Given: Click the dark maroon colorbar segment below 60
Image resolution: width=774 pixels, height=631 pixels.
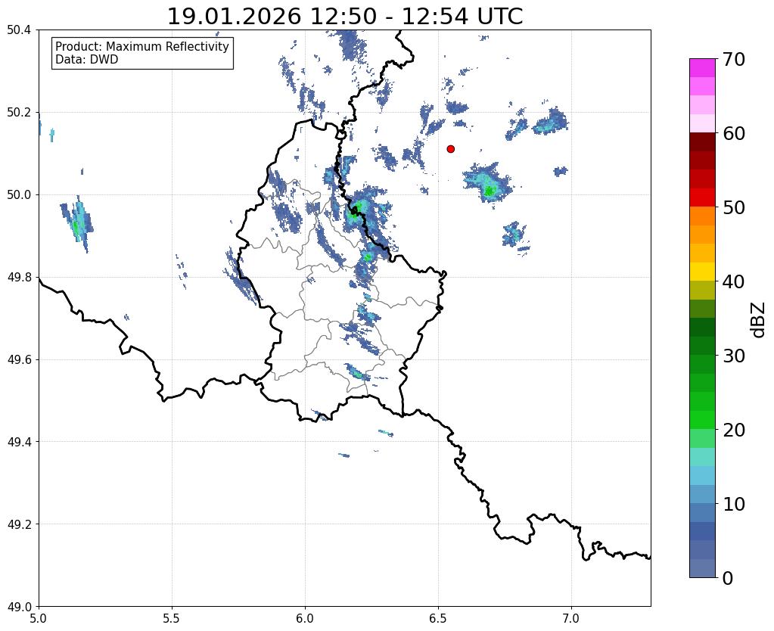Looking at the screenshot, I should [x=702, y=141].
